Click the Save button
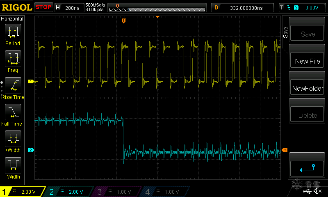328x197 pixels. [x=307, y=33]
